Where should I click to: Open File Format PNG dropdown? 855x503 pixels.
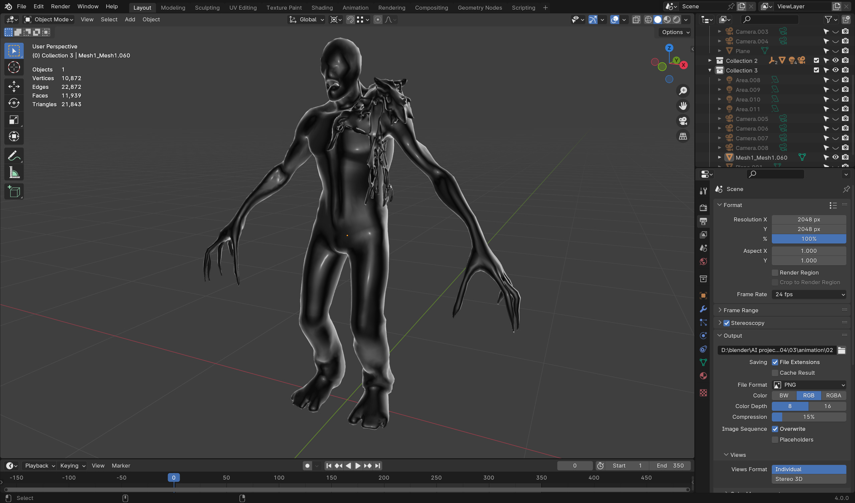click(809, 385)
